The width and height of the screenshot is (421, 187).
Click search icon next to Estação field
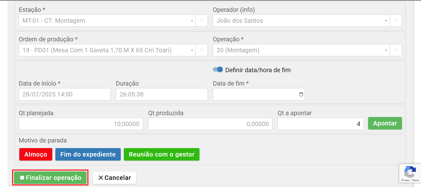click(x=202, y=21)
